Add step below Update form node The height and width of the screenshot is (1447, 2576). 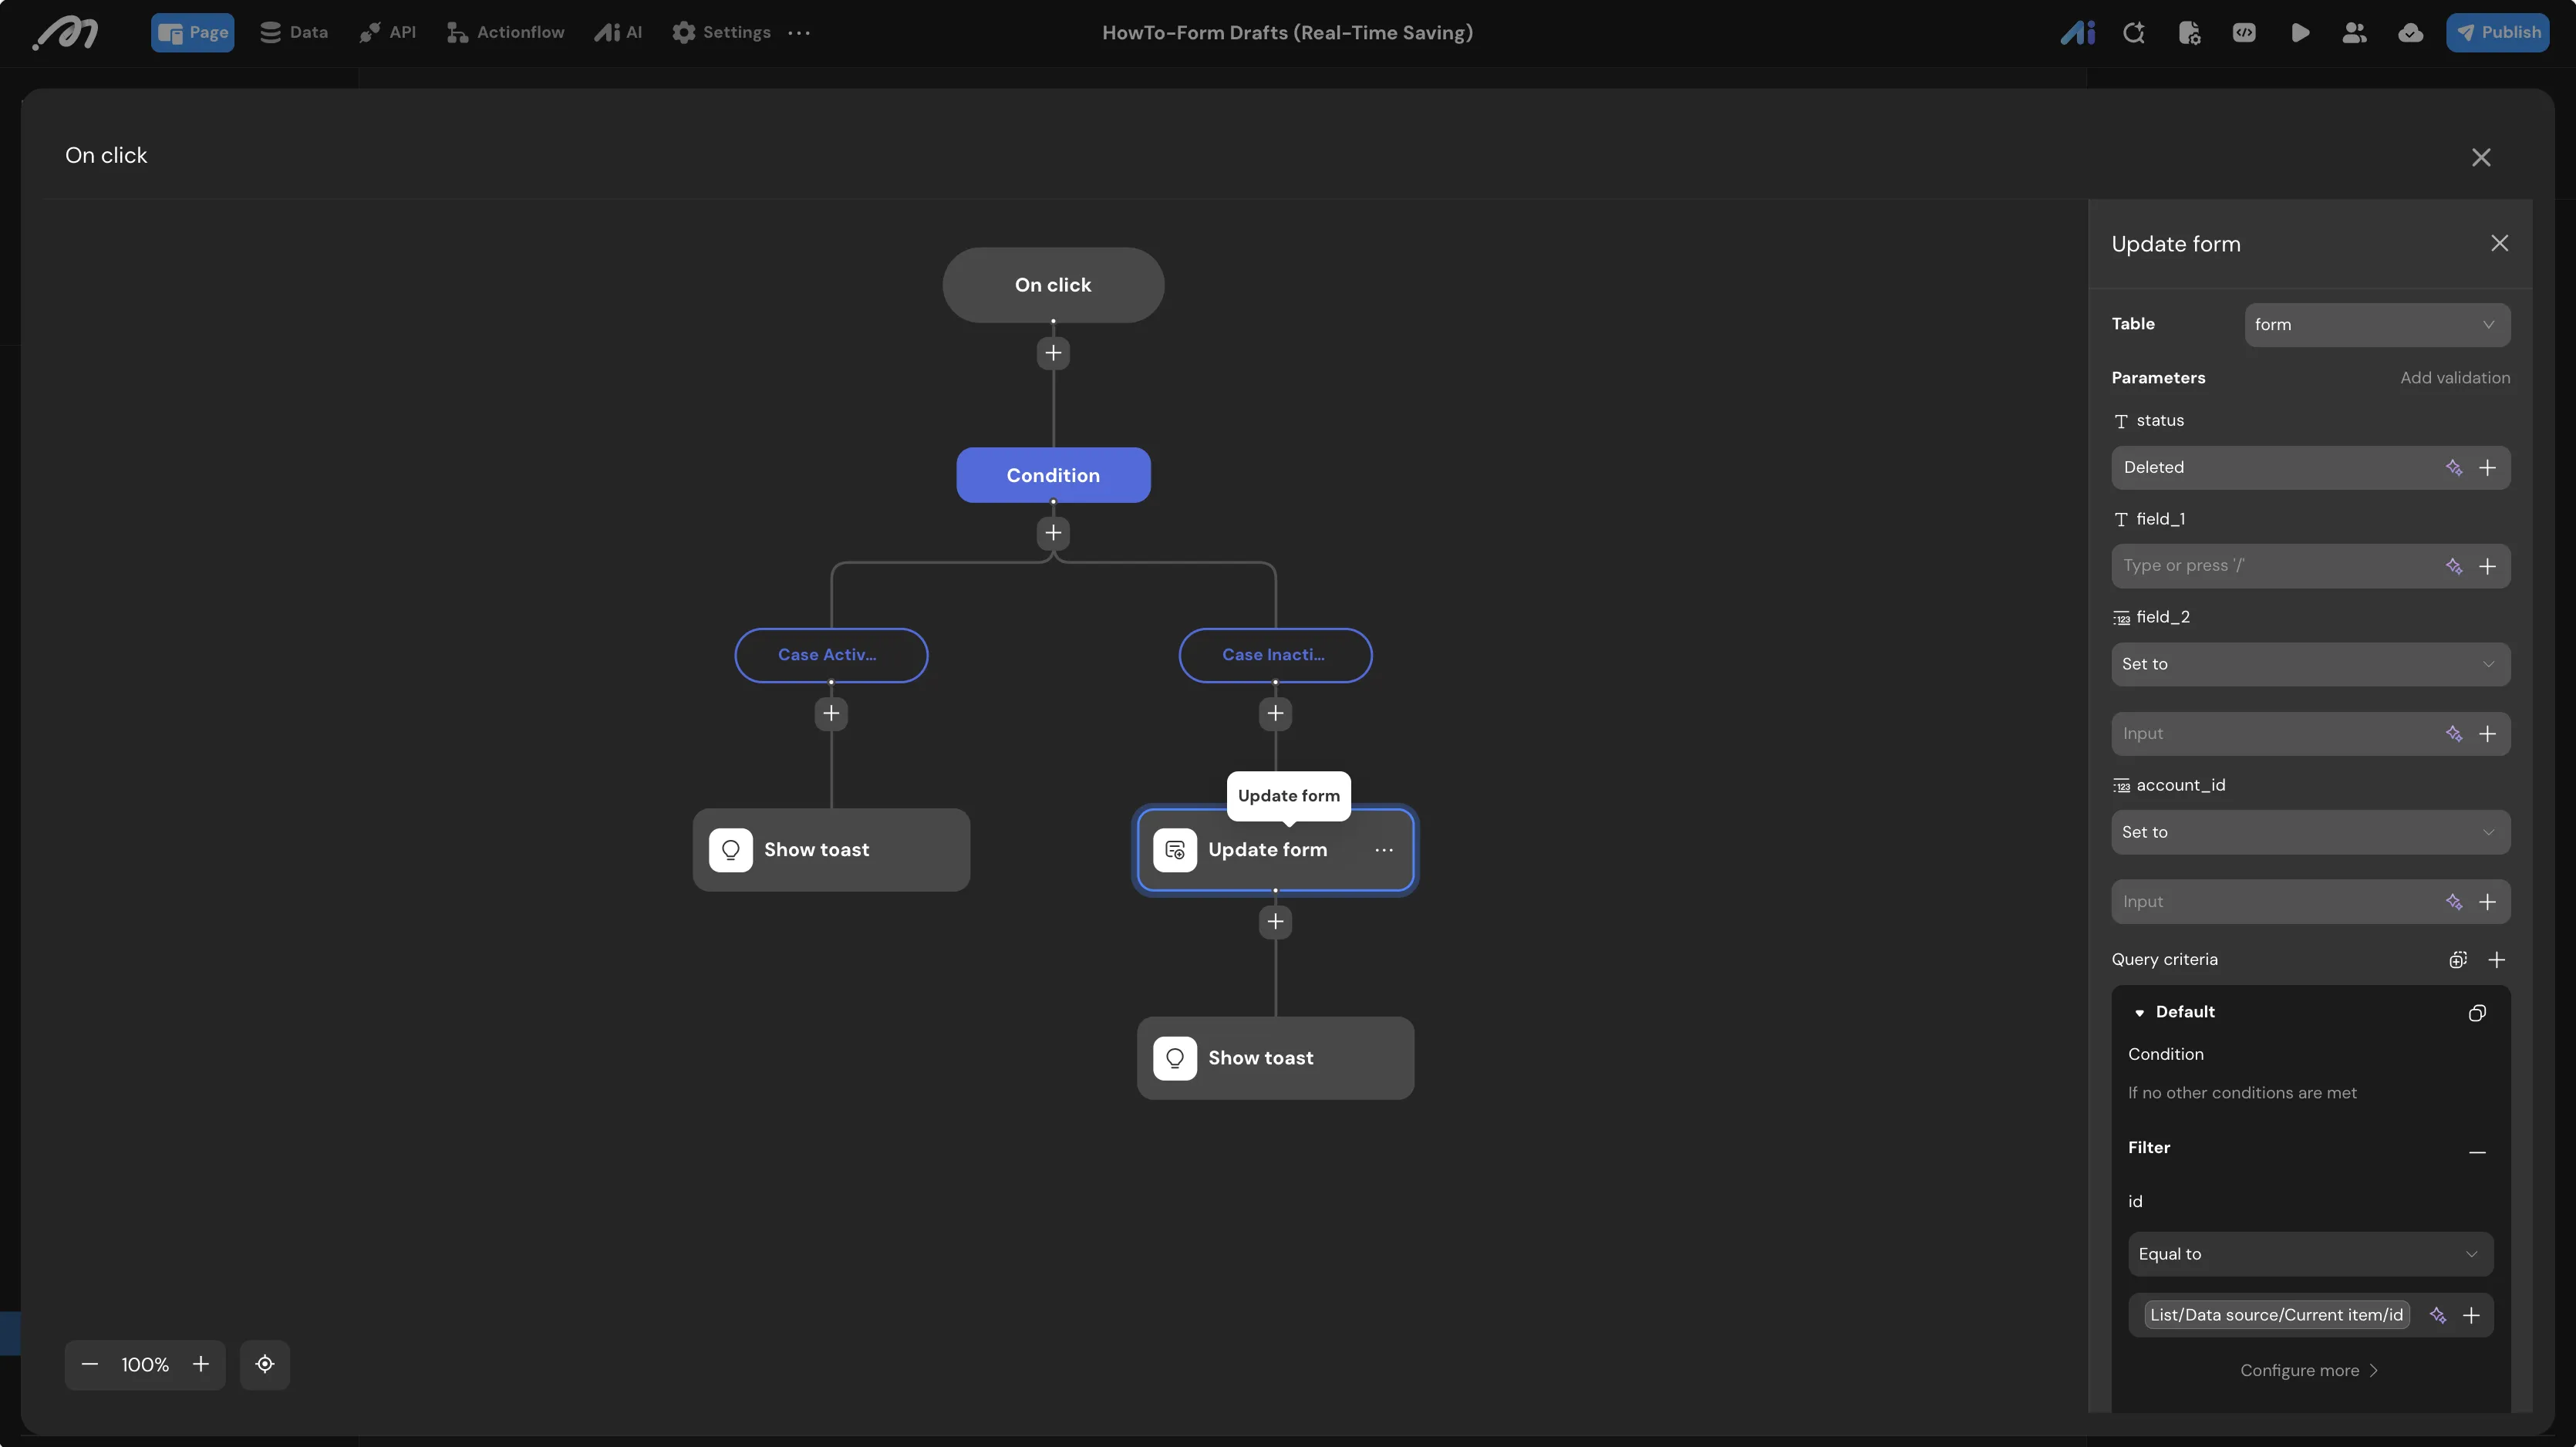pos(1275,922)
